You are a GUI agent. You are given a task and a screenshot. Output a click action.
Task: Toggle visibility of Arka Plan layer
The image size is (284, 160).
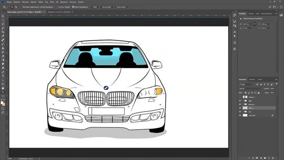(240, 115)
